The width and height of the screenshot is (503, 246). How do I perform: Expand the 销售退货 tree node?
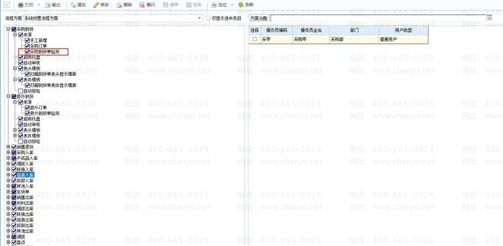8,147
